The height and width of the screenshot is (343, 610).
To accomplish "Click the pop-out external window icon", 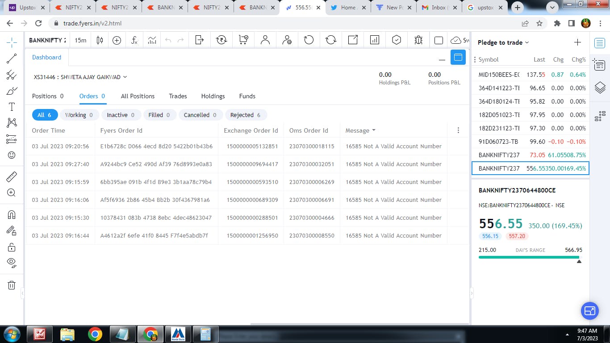I will point(353,40).
